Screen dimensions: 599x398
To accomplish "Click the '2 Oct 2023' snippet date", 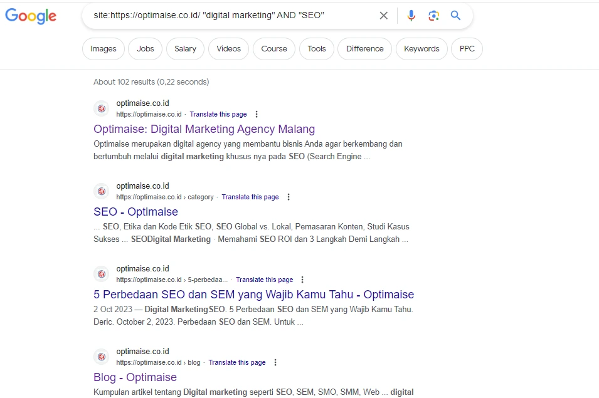I will coord(113,310).
